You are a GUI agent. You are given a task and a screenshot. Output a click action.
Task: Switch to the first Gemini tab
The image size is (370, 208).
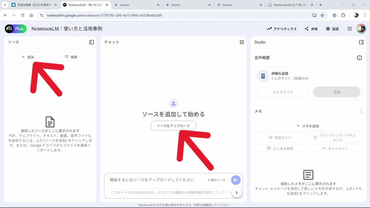coord(137,5)
